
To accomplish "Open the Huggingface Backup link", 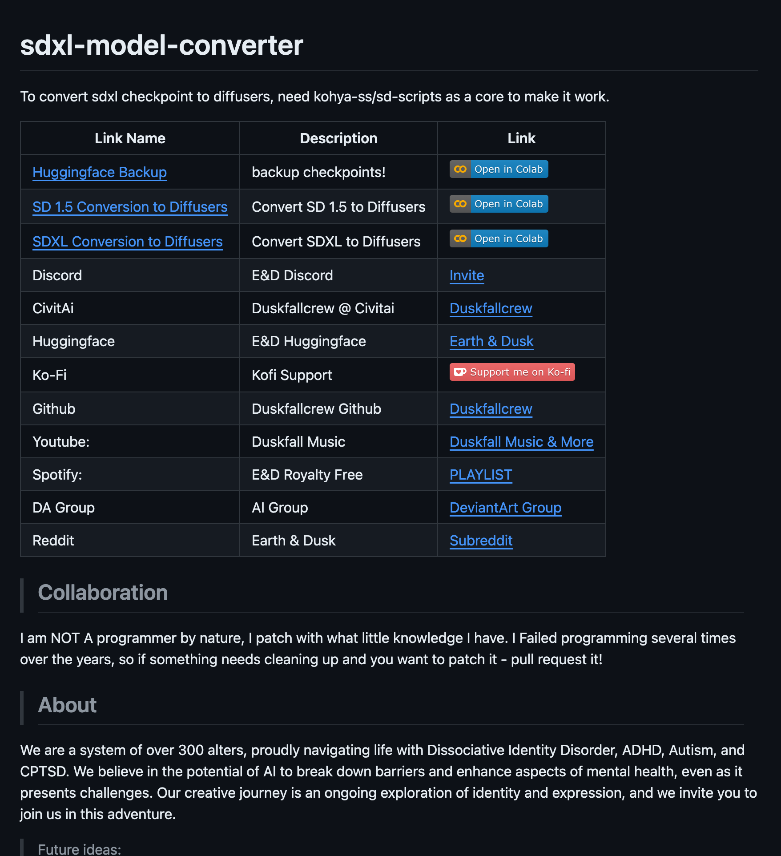I will 100,172.
